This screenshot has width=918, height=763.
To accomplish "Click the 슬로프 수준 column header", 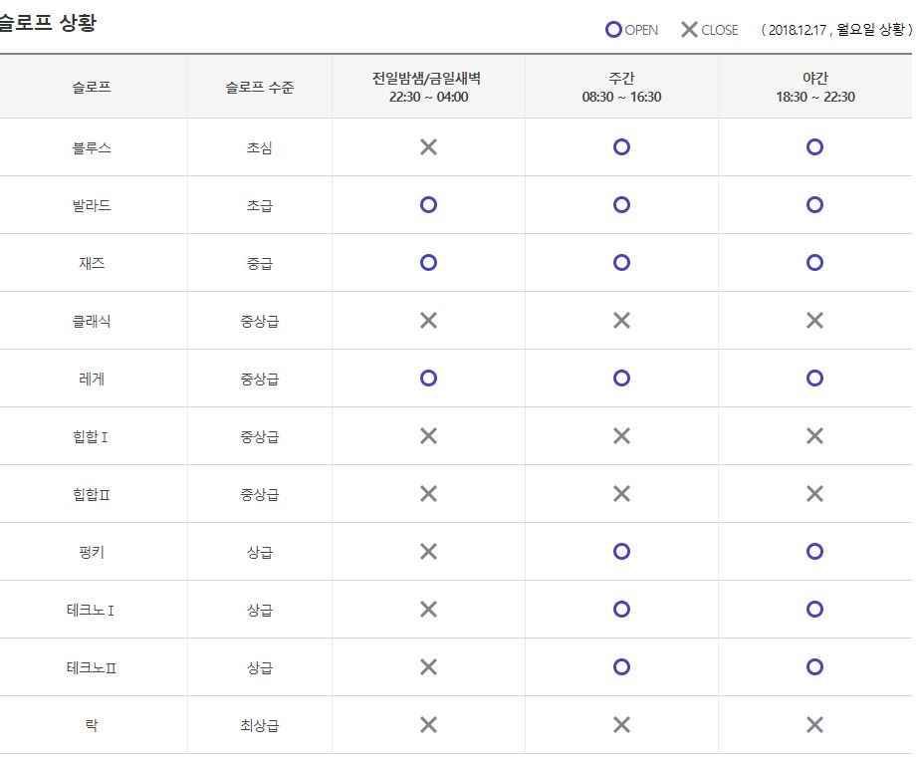I will (259, 88).
